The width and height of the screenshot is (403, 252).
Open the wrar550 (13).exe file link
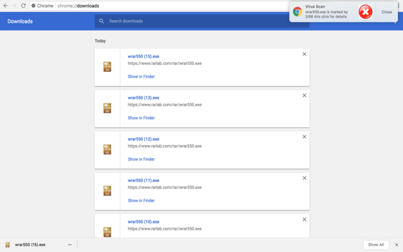click(x=144, y=98)
